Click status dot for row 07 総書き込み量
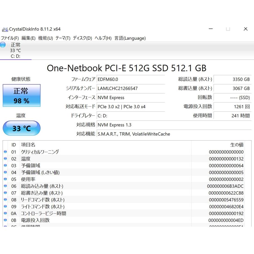Viewport: 254px width, 254px height. (5, 193)
